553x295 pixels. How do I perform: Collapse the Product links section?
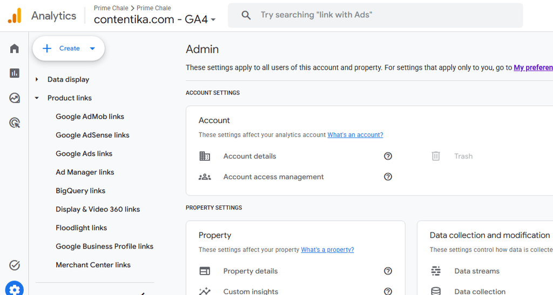37,98
